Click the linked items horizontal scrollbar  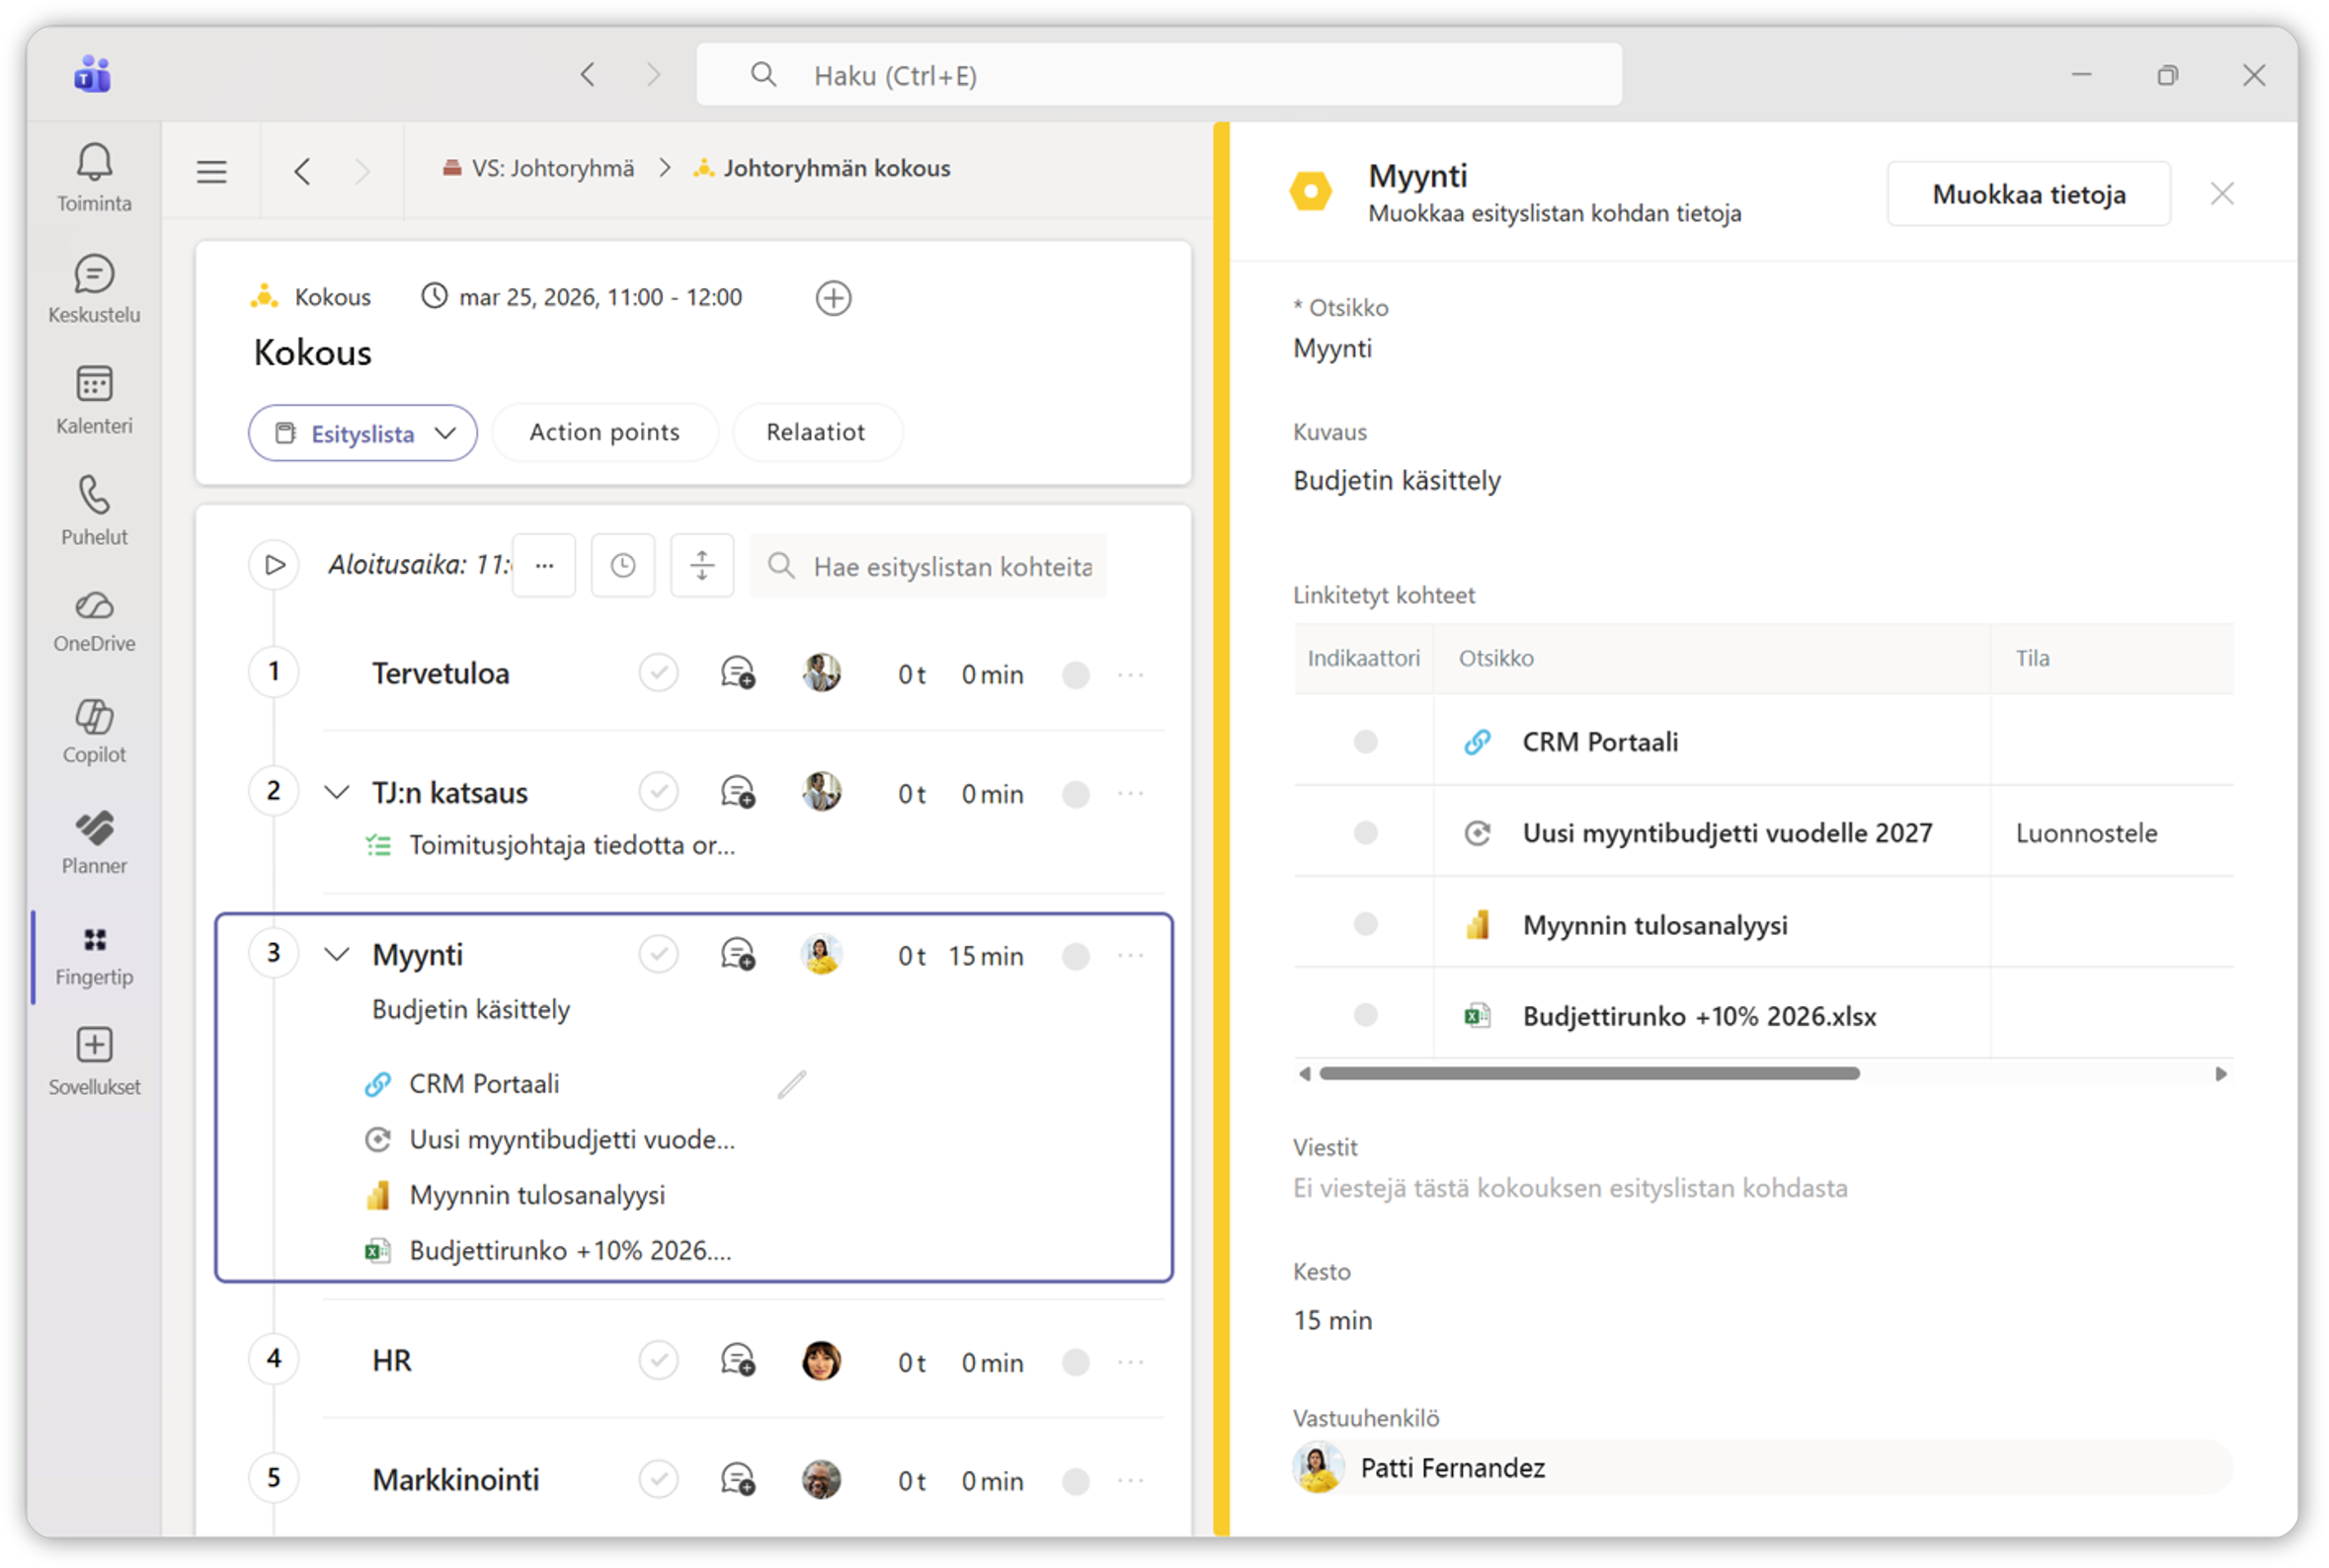1588,1073
